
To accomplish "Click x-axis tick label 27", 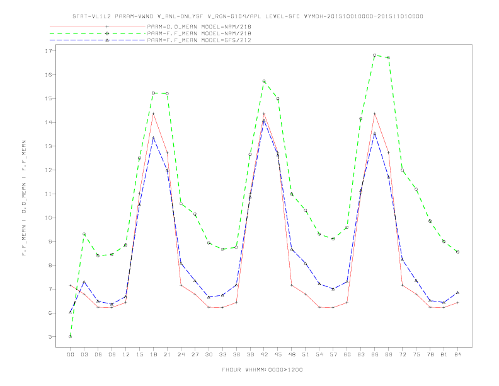I will click(x=195, y=354).
